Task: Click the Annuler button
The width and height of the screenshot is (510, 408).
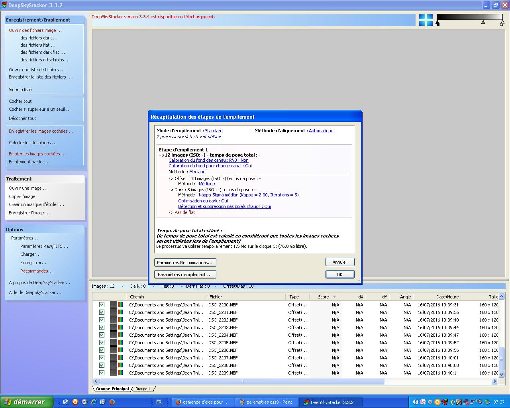Action: tap(340, 262)
